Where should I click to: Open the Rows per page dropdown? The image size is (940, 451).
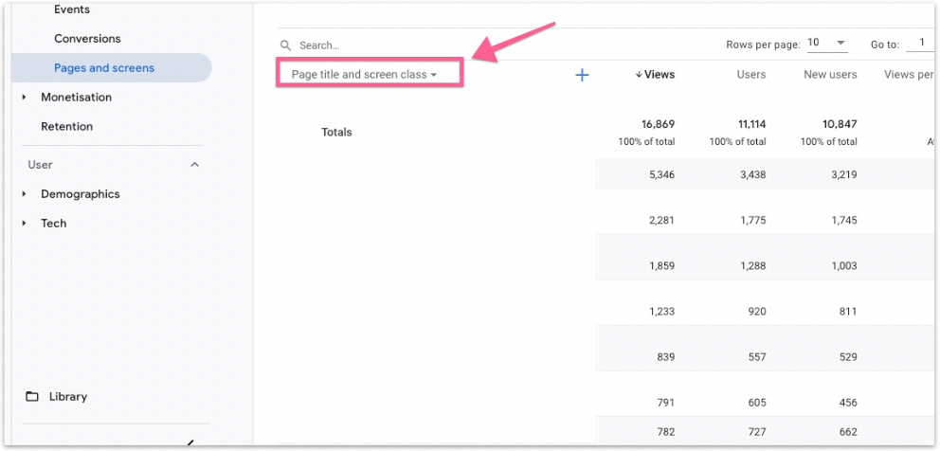tap(827, 44)
